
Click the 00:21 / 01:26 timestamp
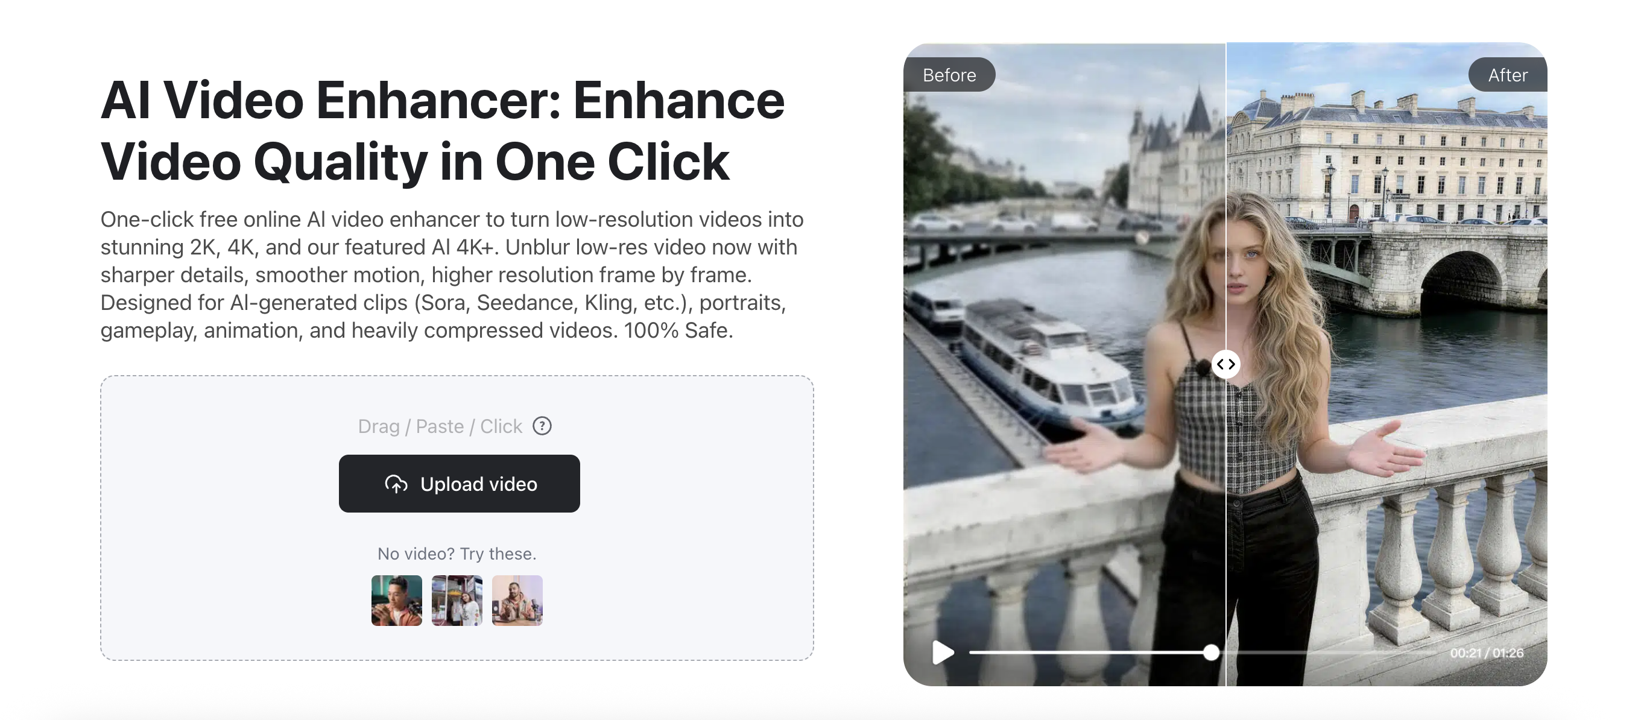pos(1487,653)
